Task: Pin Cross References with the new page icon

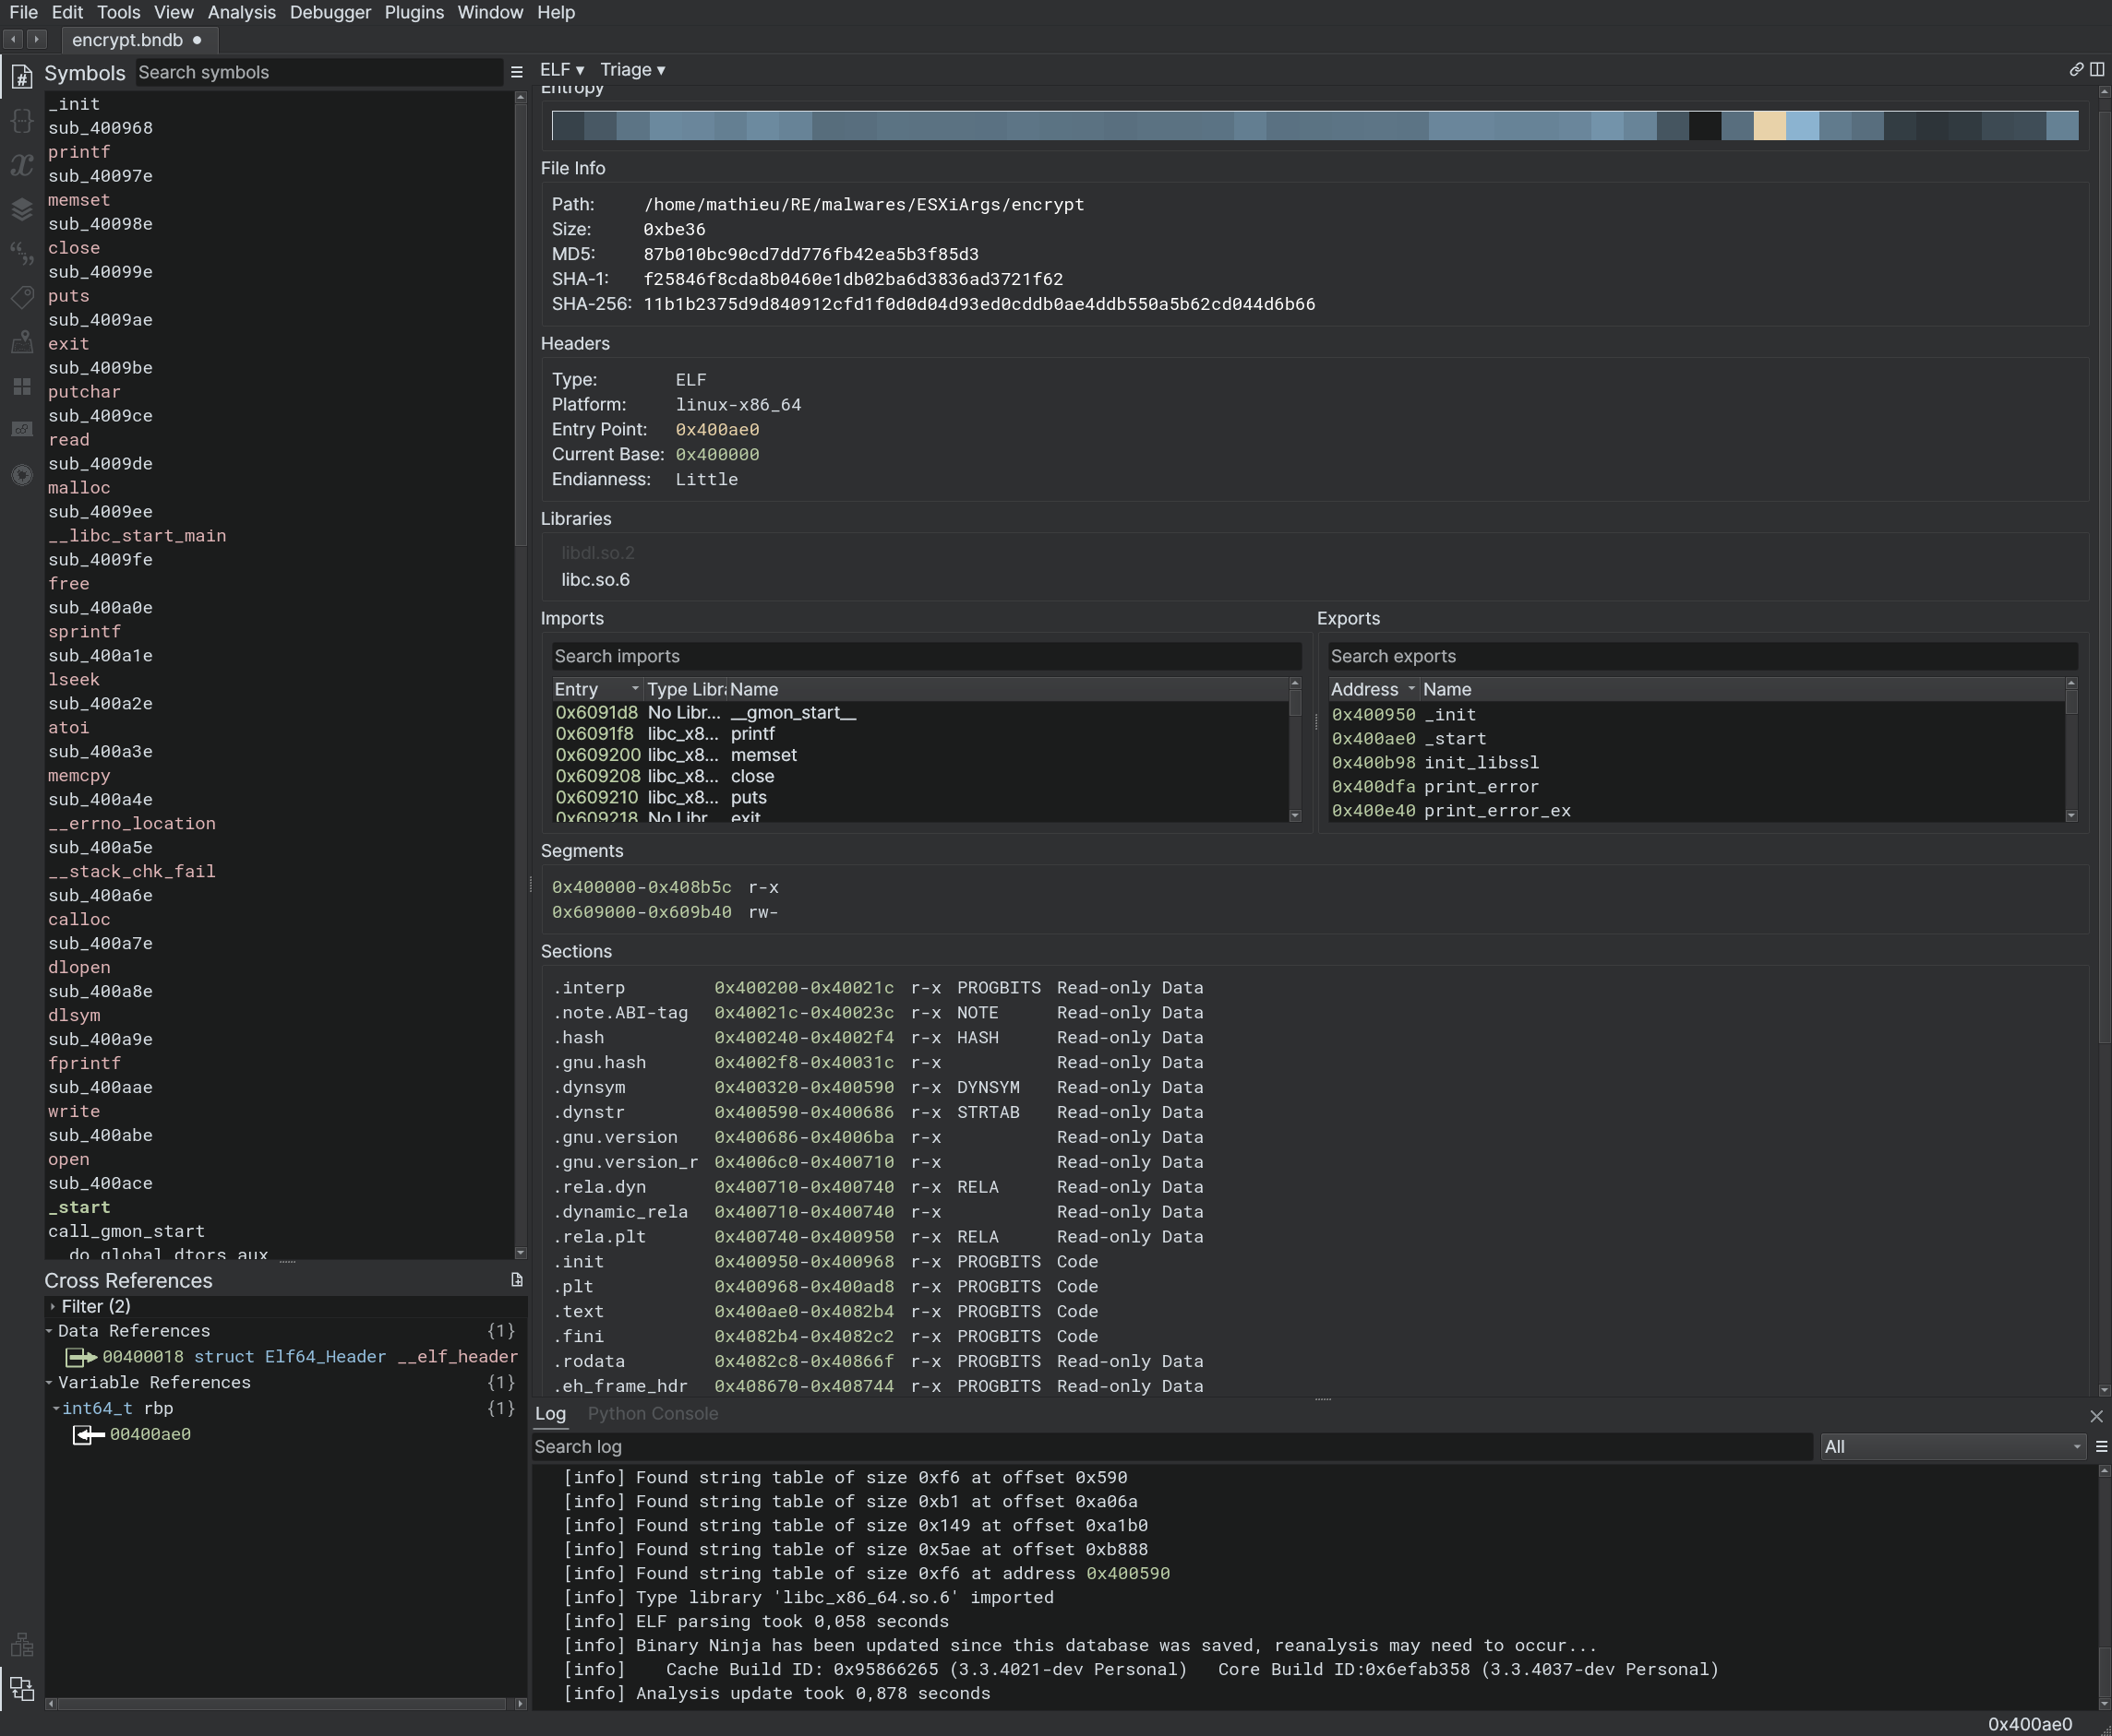Action: pyautogui.click(x=516, y=1280)
